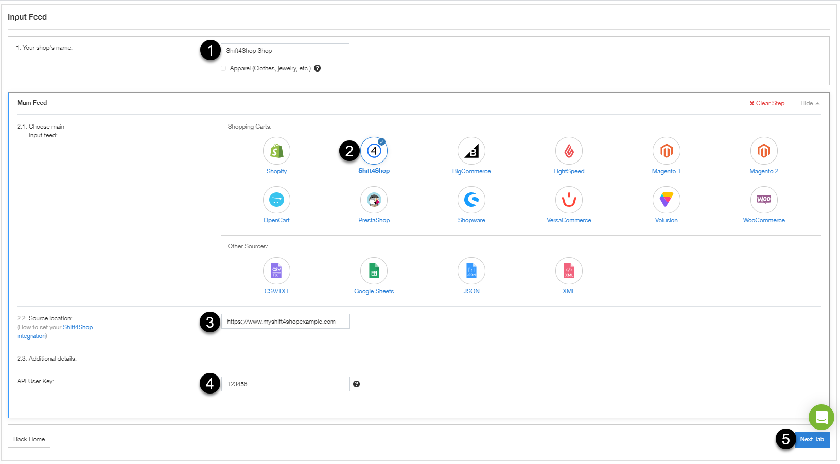Choose the Shopware icon
The width and height of the screenshot is (840, 464).
(x=471, y=200)
